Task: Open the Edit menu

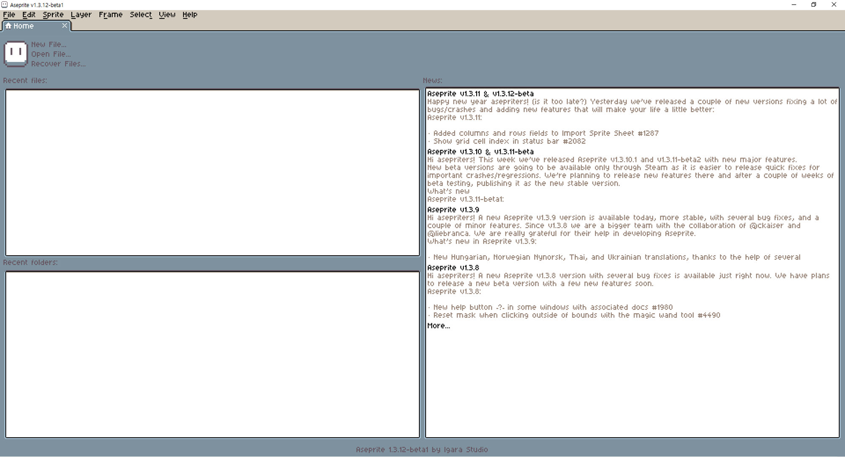Action: pyautogui.click(x=29, y=14)
